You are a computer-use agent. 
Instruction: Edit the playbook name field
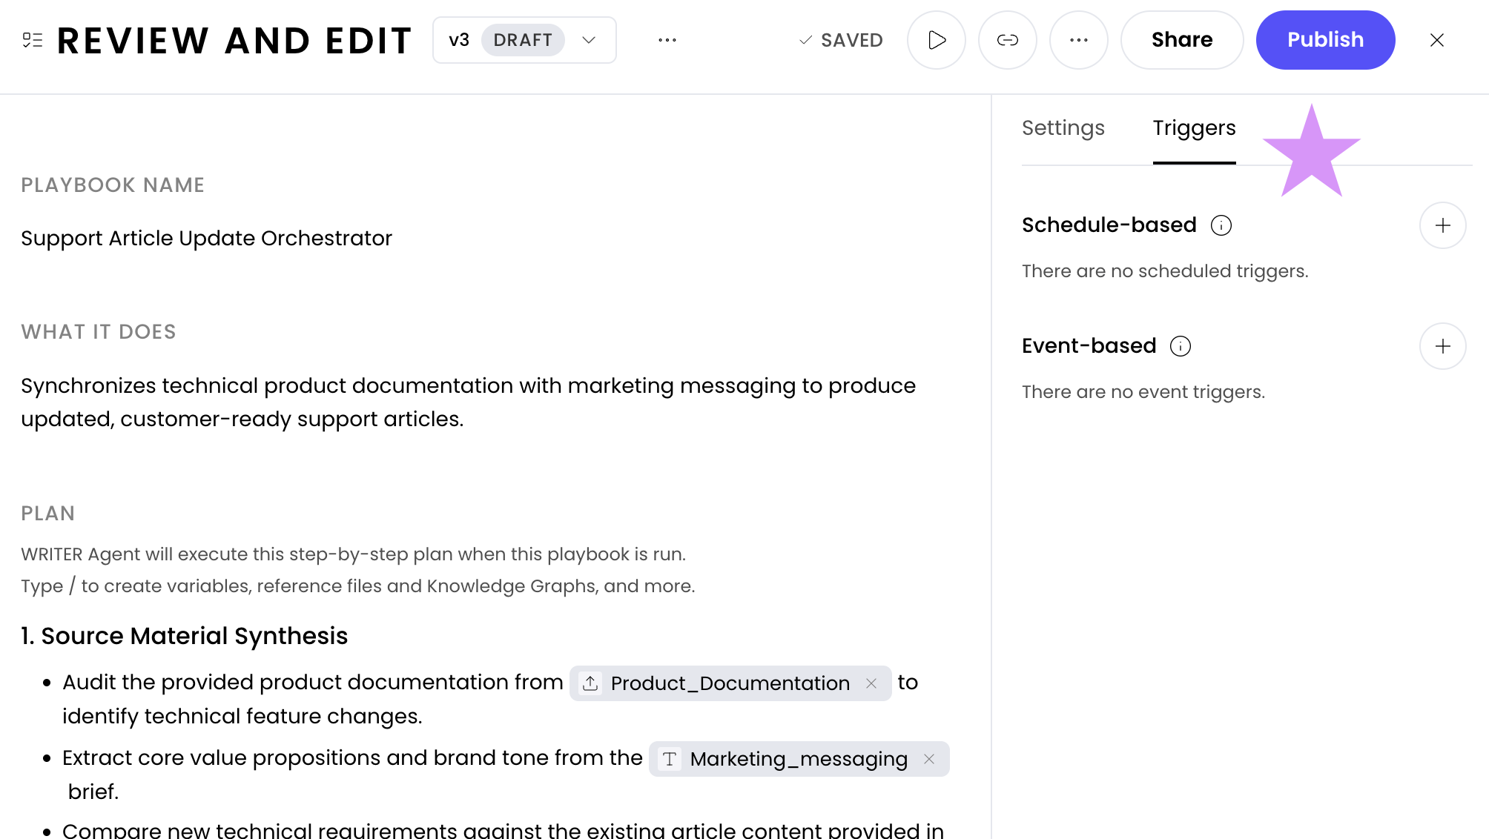click(206, 239)
